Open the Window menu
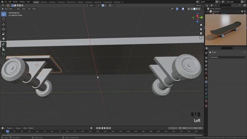This screenshot has height=139, width=247. pyautogui.click(x=22, y=2)
